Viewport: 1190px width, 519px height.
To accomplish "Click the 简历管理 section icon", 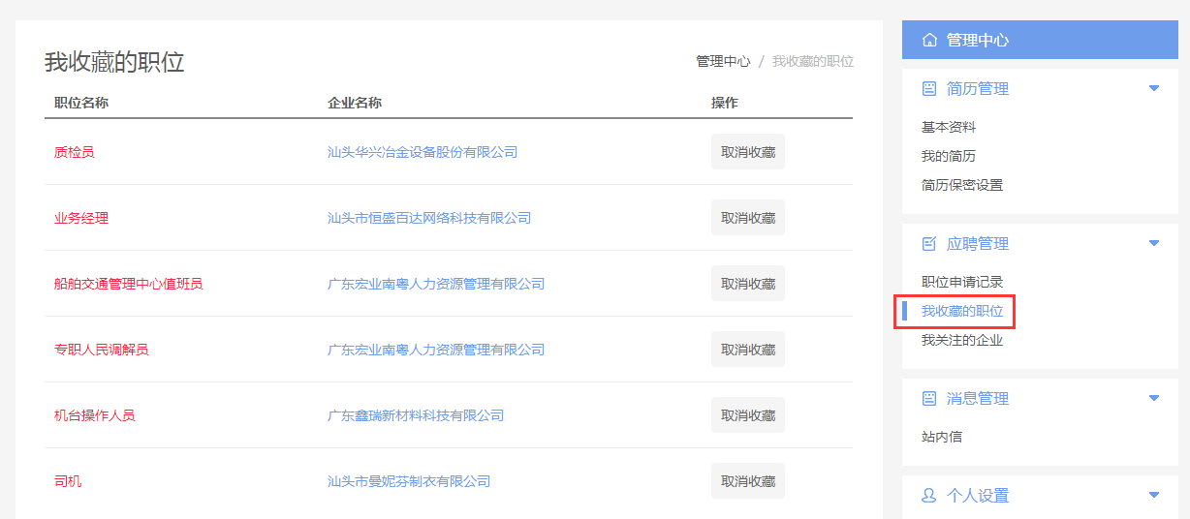I will [929, 89].
